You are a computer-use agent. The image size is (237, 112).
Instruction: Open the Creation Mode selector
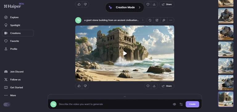click(x=125, y=7)
